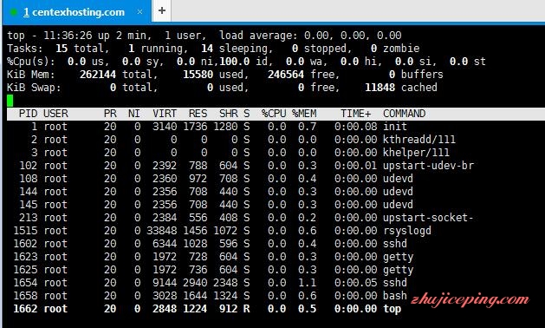Click the 15580 used memory value
Screen dimensions: 545x328
click(198, 75)
